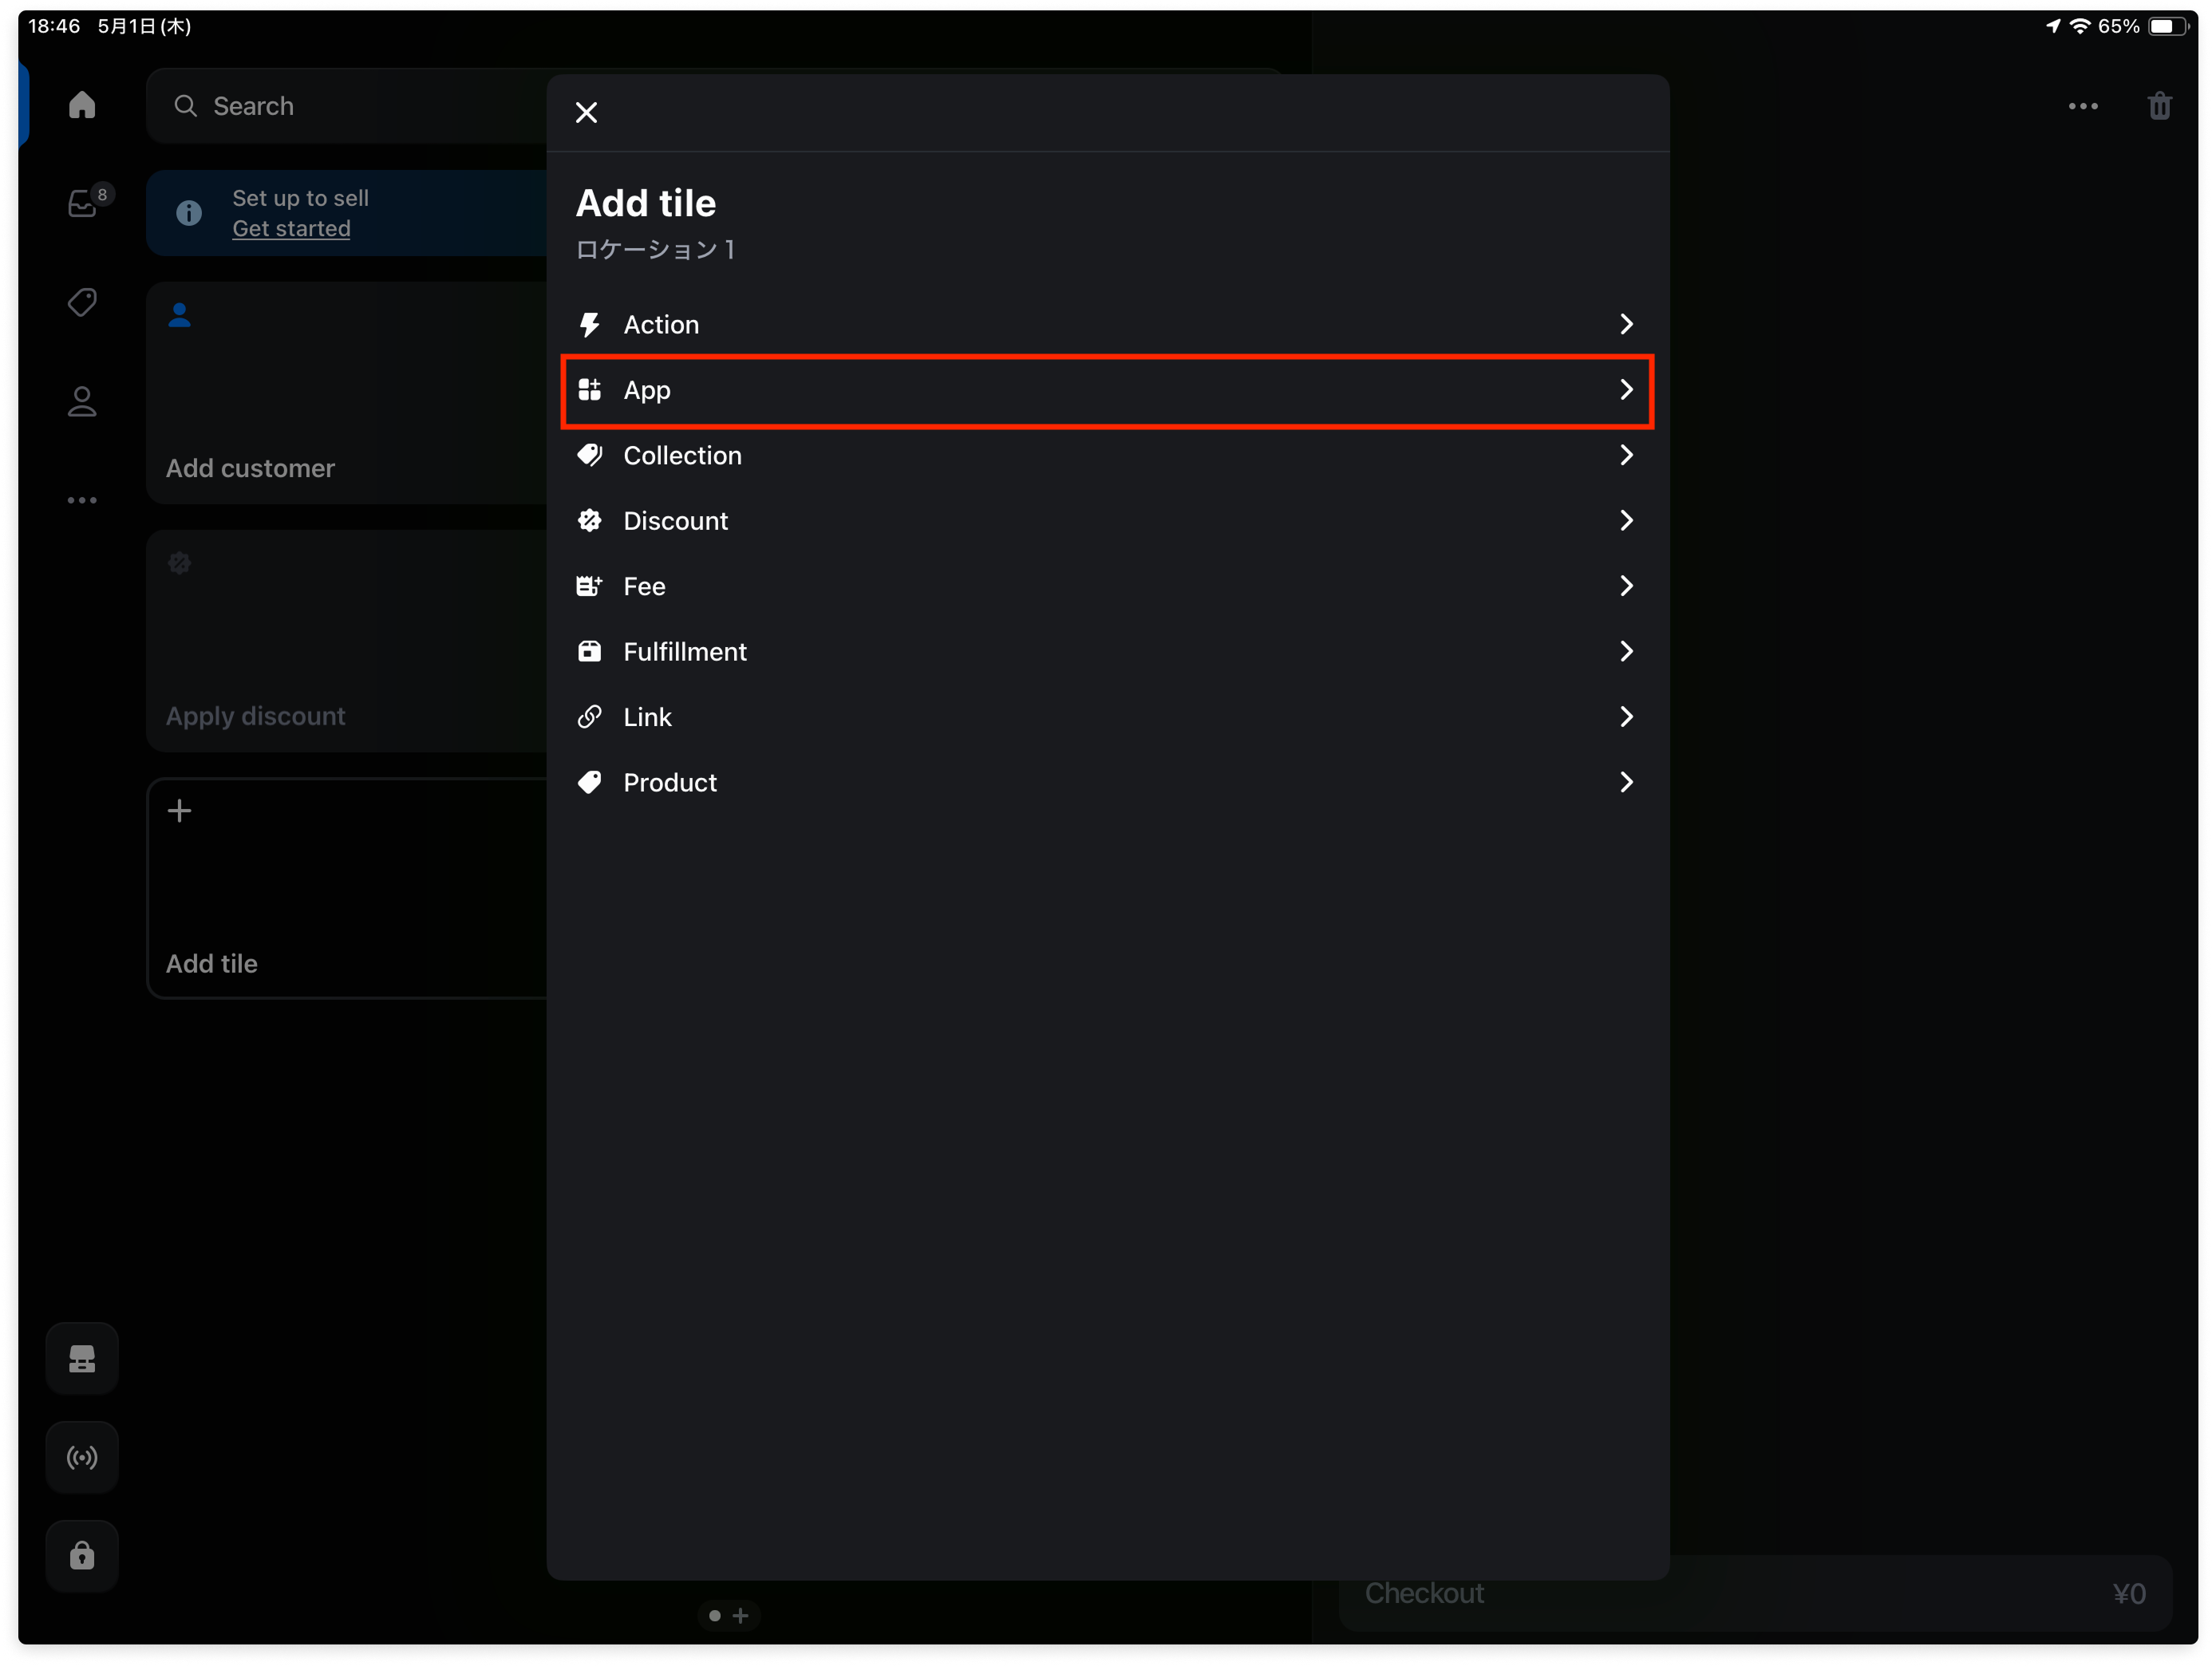The width and height of the screenshot is (2212, 1666).
Task: Expand the Fee row chevron
Action: pyautogui.click(x=1627, y=586)
